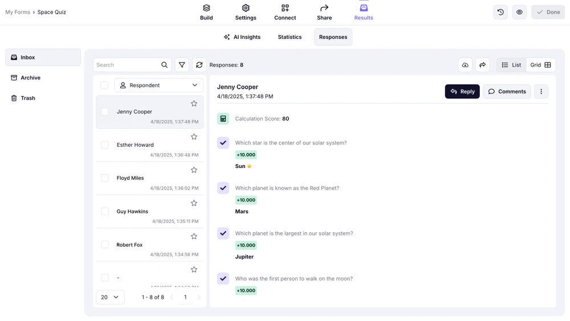The image size is (570, 321).
Task: Select the Jenny Cooper response checkbox
Action: click(x=105, y=112)
